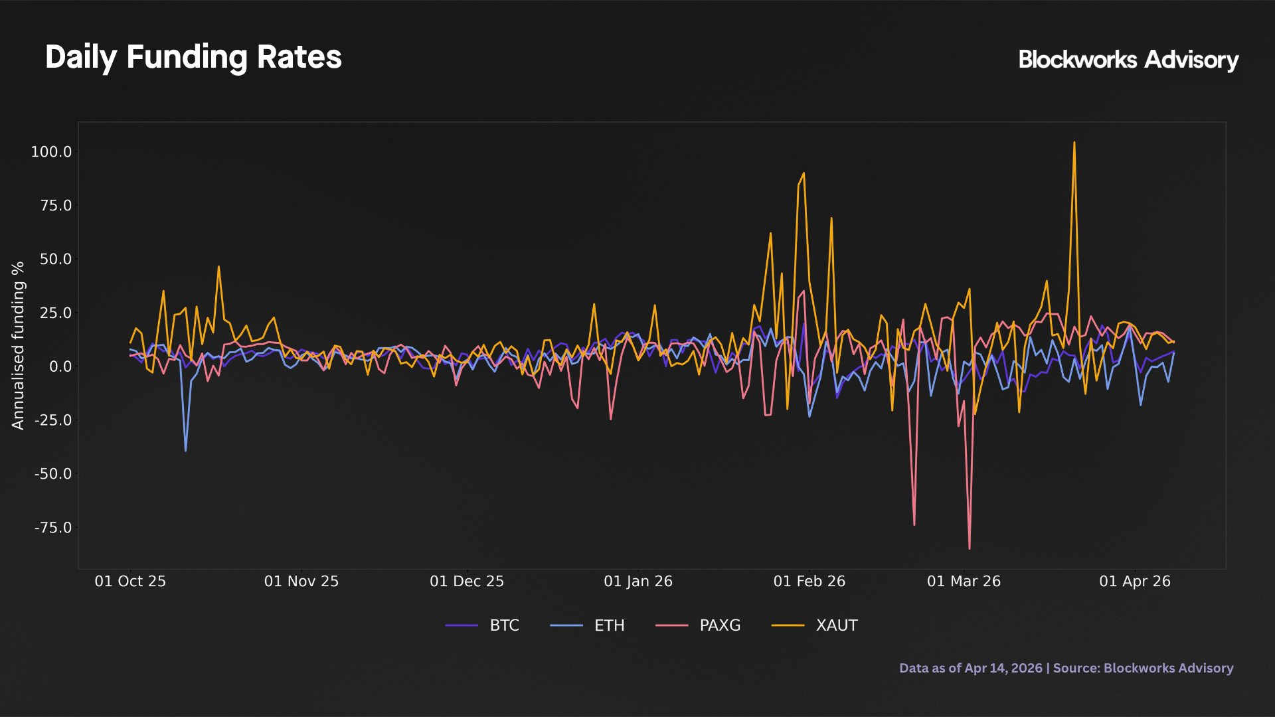Click the 01 Jan 26 axis label
Viewport: 1275px width, 717px height.
point(638,582)
